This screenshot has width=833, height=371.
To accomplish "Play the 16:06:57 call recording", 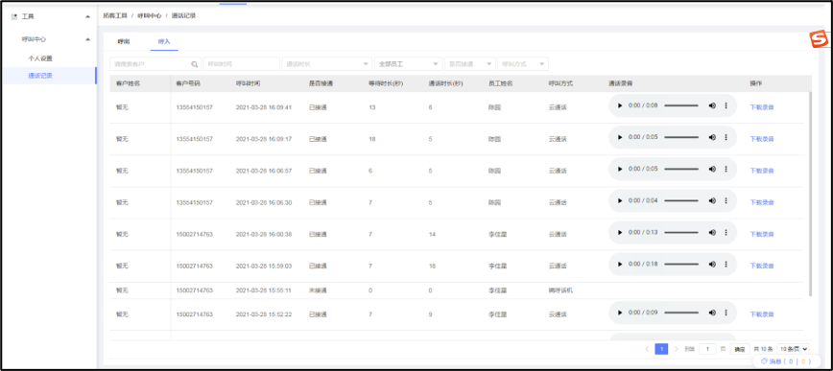I will tap(619, 170).
